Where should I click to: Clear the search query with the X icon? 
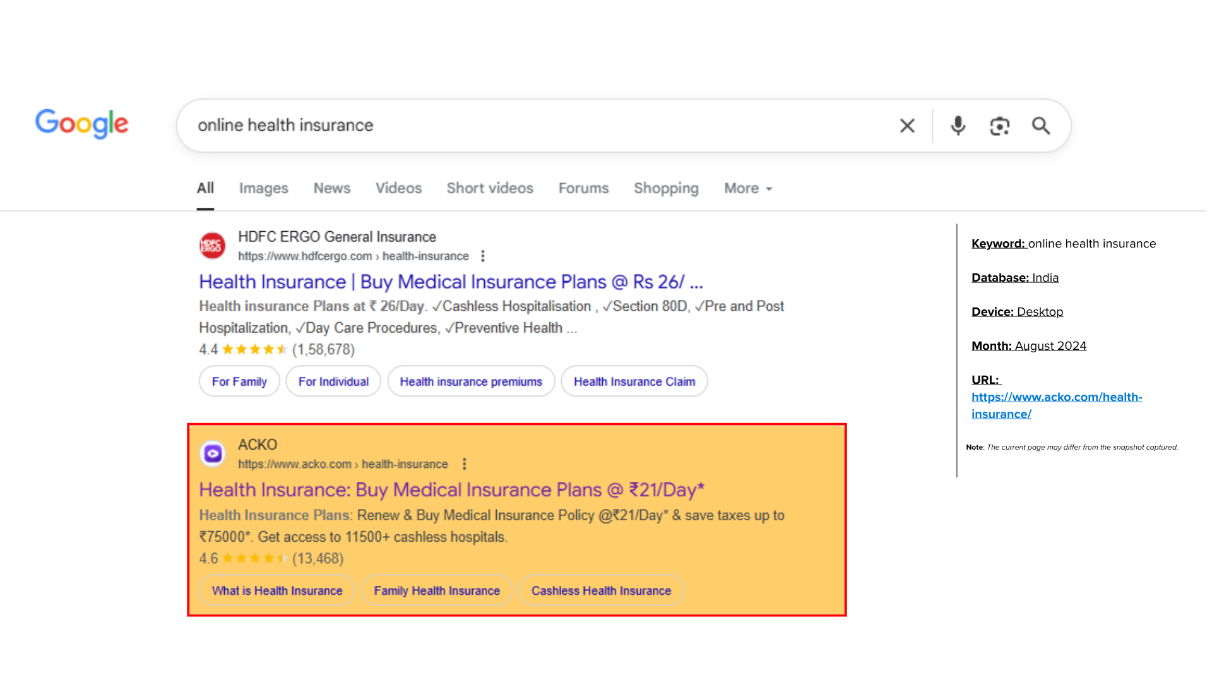(x=907, y=126)
